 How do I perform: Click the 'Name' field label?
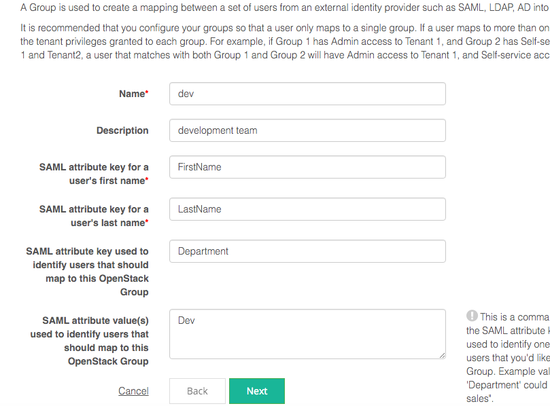[132, 94]
